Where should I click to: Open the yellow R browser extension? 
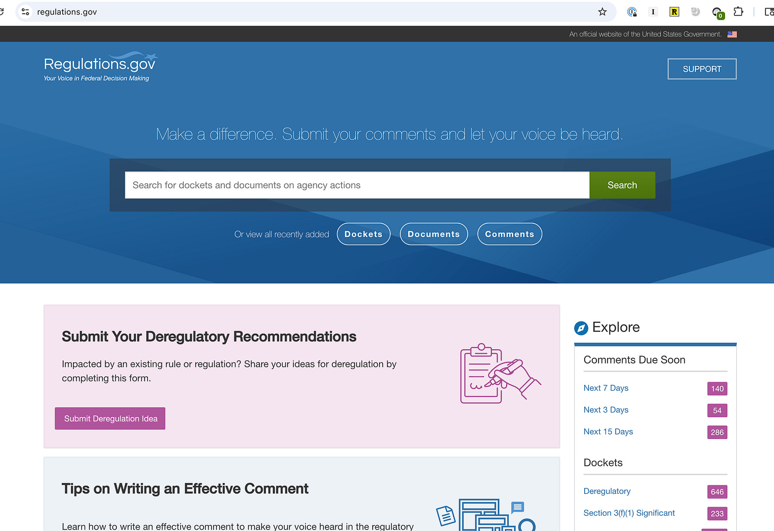(x=674, y=12)
